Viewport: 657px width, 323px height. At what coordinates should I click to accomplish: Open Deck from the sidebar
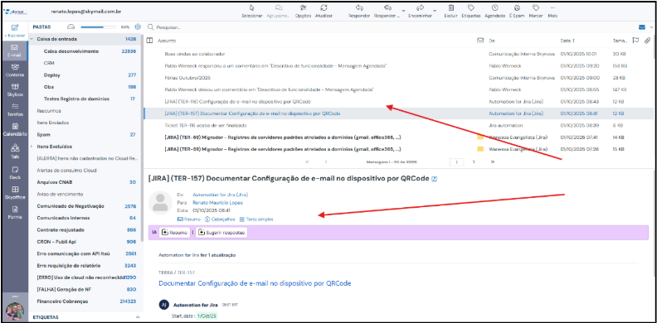(x=15, y=173)
